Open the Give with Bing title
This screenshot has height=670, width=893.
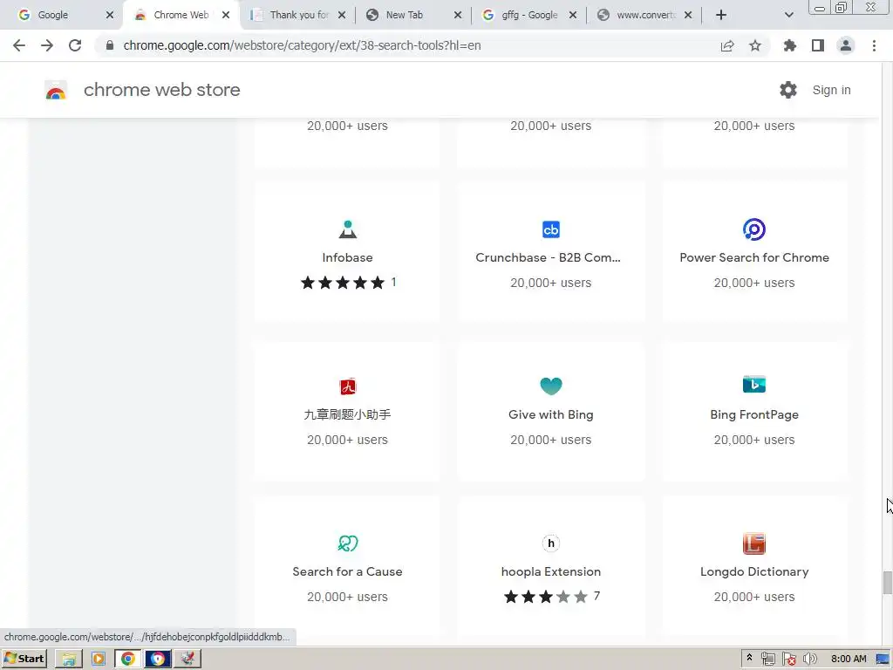pyautogui.click(x=551, y=414)
